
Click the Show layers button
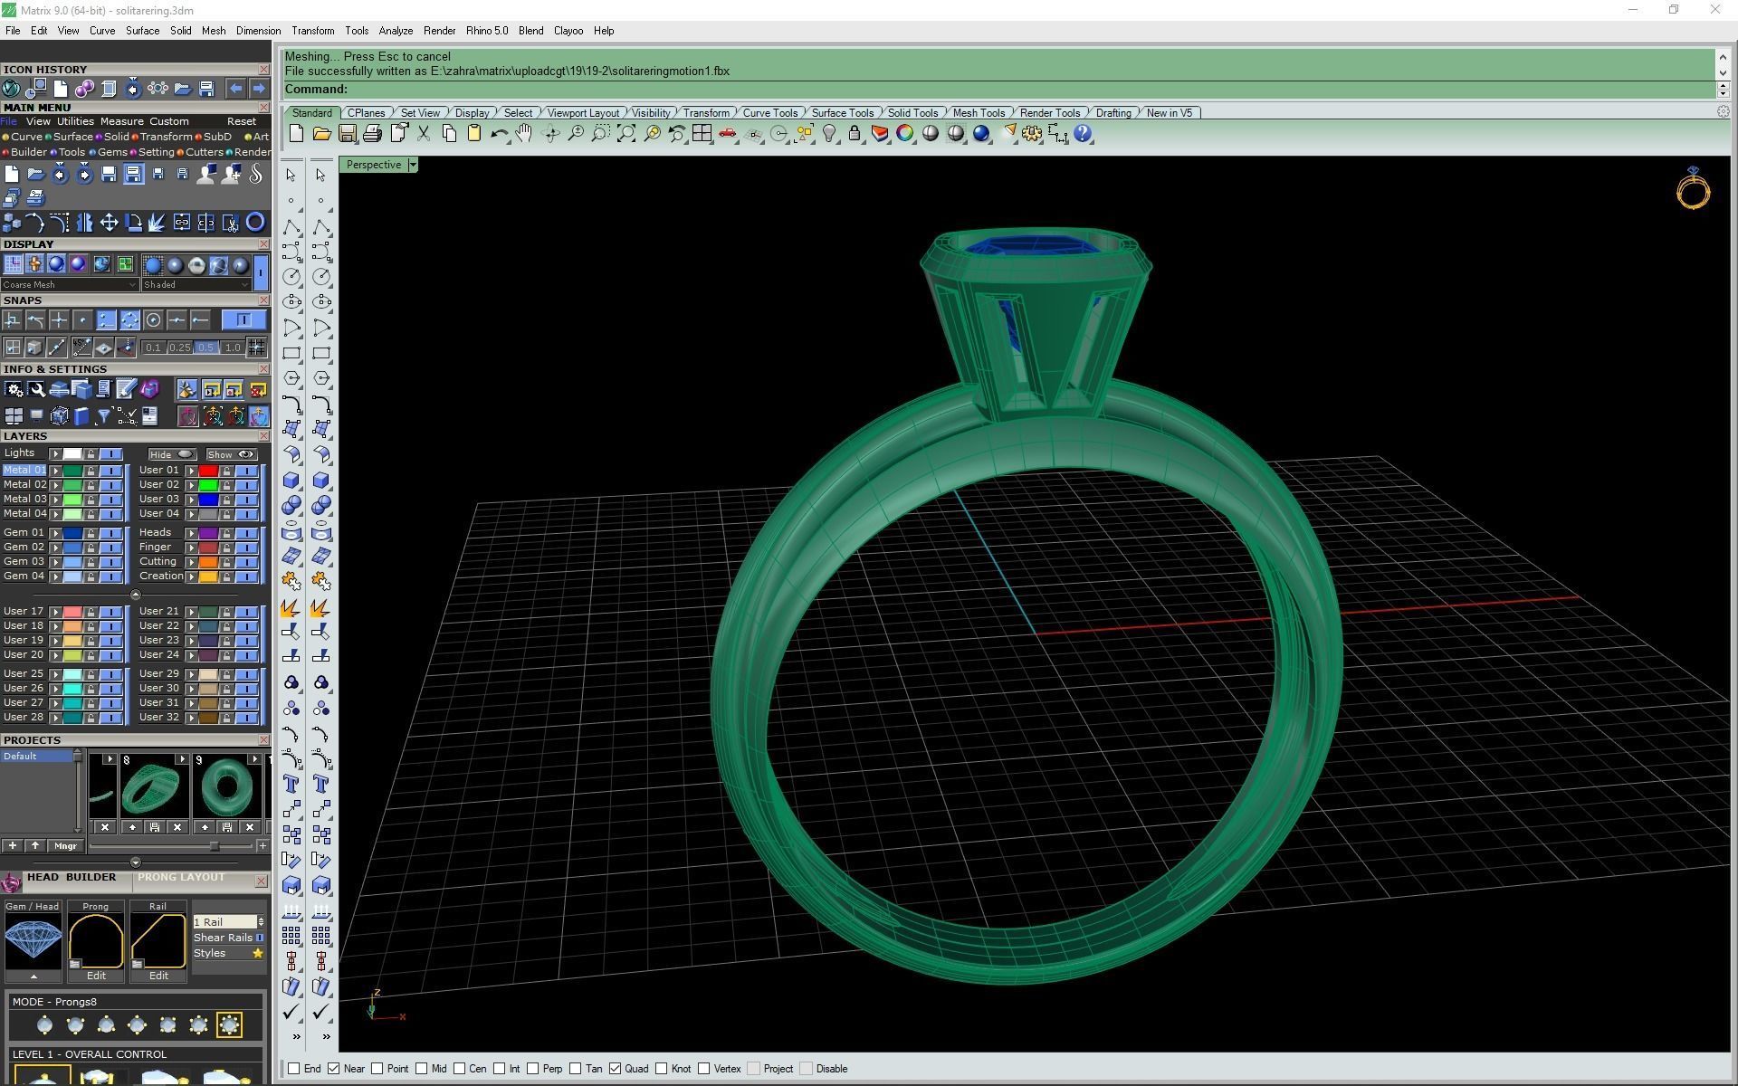click(x=231, y=454)
